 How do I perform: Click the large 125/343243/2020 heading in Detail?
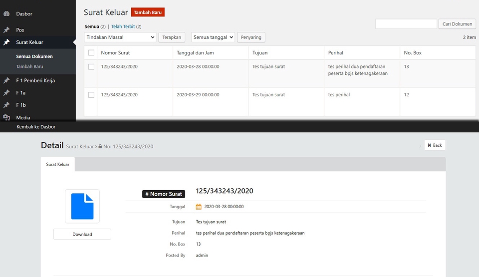coord(225,191)
